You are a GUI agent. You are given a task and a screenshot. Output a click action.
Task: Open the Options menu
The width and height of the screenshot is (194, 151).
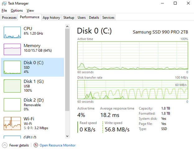click(x=17, y=11)
